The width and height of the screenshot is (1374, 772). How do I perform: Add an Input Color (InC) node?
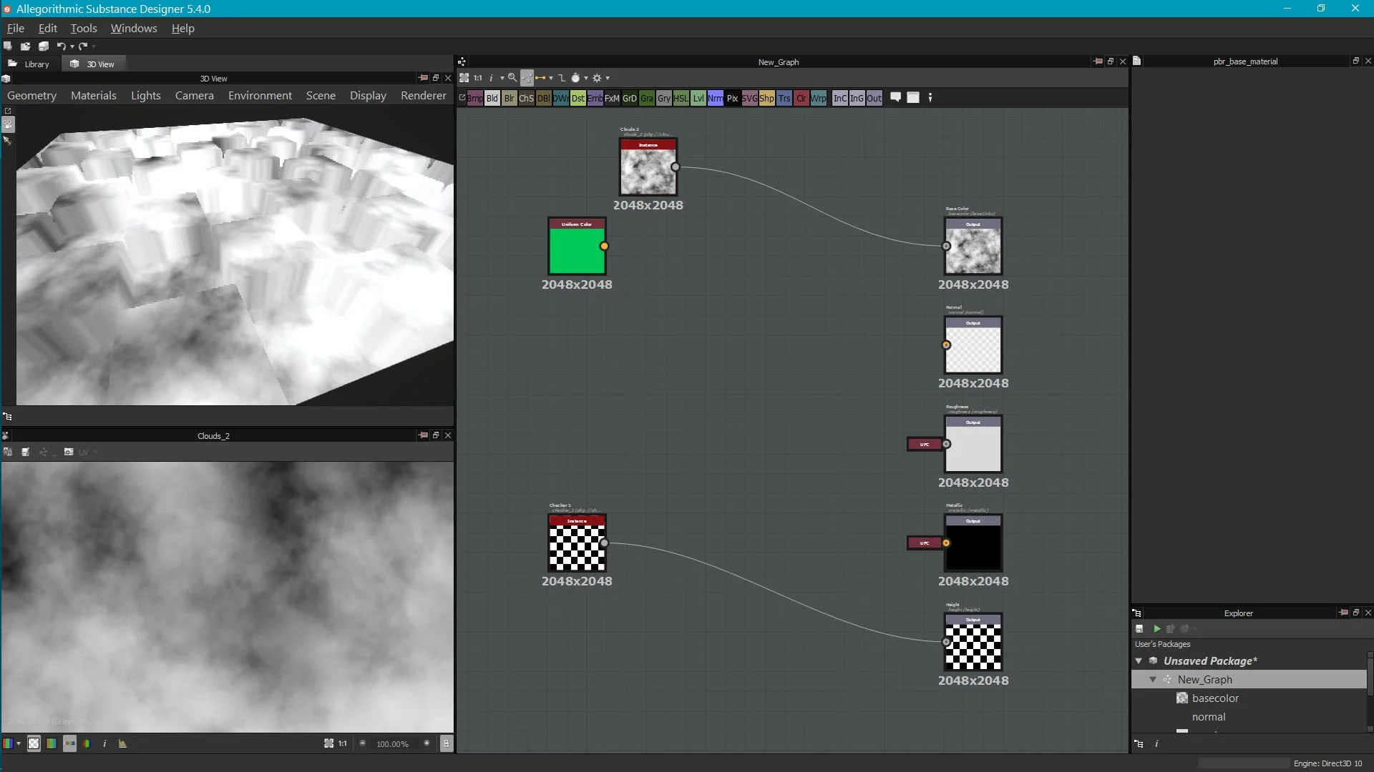(x=840, y=99)
